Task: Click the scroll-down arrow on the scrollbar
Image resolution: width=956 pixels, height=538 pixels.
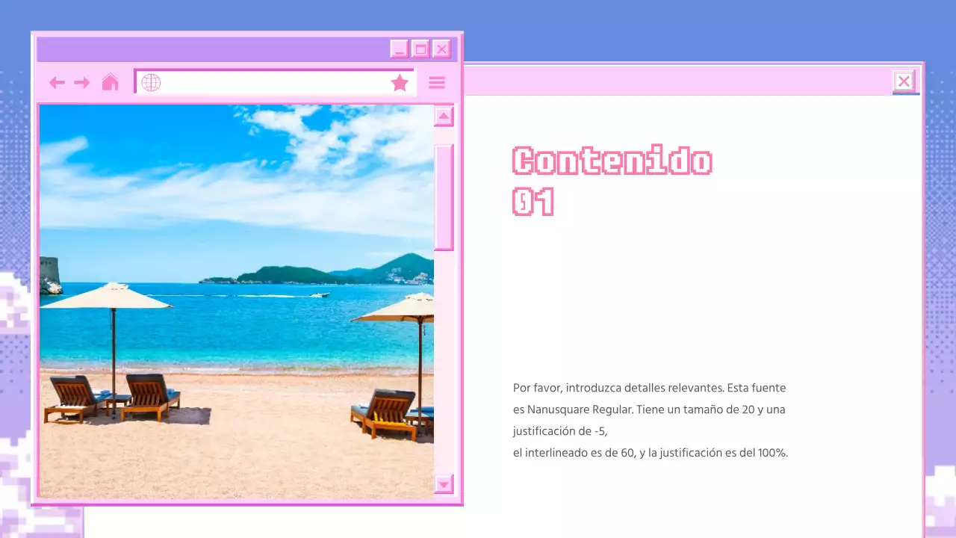Action: point(444,485)
